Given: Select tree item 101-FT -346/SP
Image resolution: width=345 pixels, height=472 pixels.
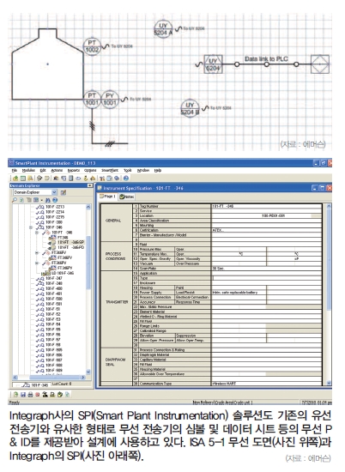Looking at the screenshot, I should pos(70,242).
